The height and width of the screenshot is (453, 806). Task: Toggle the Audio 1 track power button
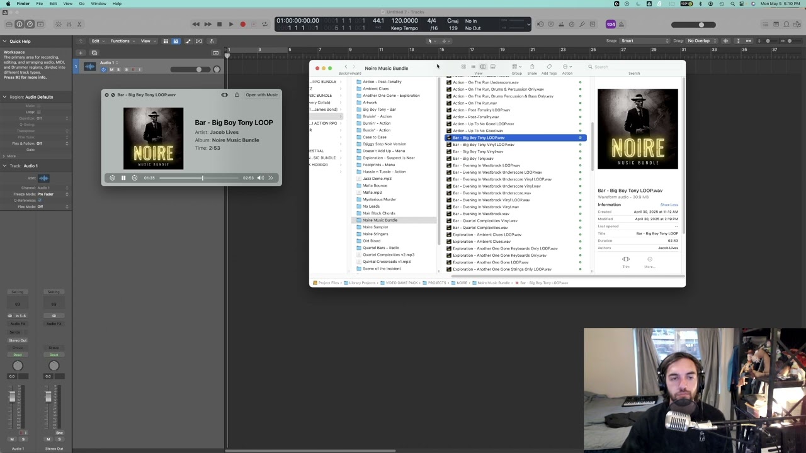(x=104, y=69)
